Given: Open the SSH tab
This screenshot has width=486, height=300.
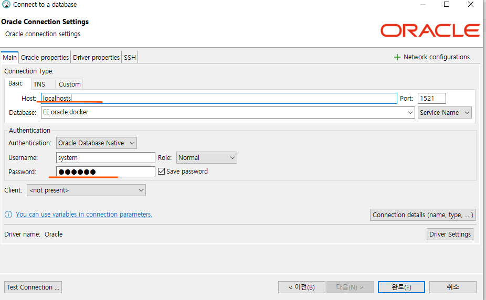Looking at the screenshot, I should (130, 57).
